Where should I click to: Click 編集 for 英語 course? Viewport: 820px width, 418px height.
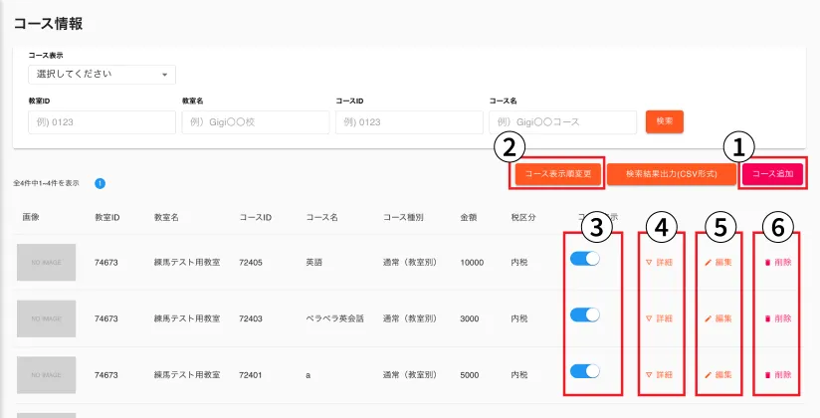pos(718,262)
